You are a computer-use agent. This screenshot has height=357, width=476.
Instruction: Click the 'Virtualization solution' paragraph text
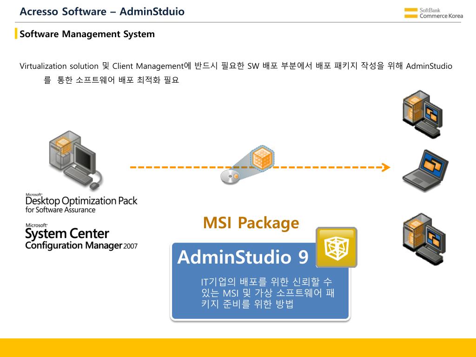(x=236, y=73)
